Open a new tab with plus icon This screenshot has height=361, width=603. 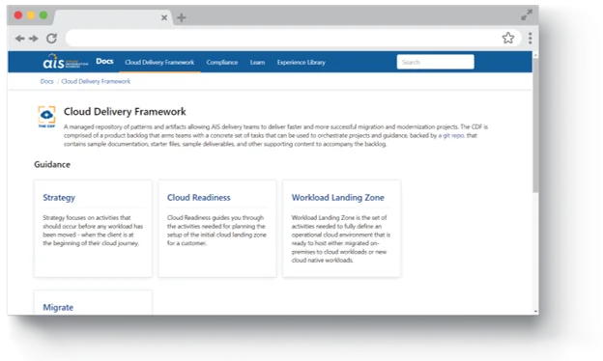[181, 17]
